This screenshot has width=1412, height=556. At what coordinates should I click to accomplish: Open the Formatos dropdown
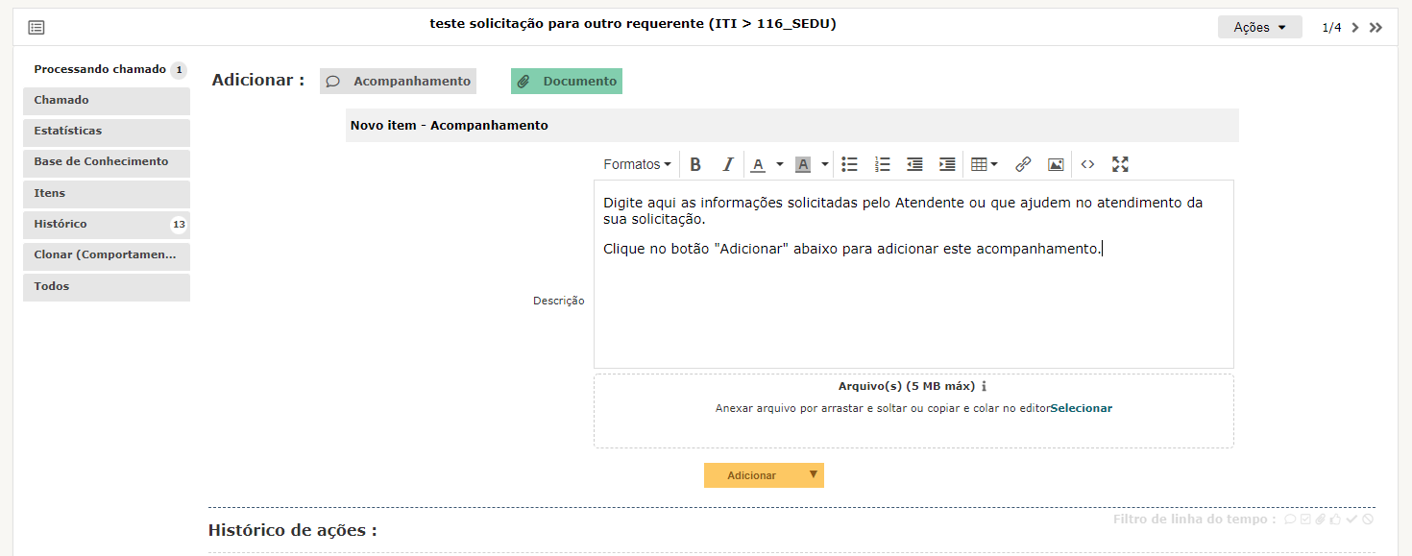[x=637, y=164]
